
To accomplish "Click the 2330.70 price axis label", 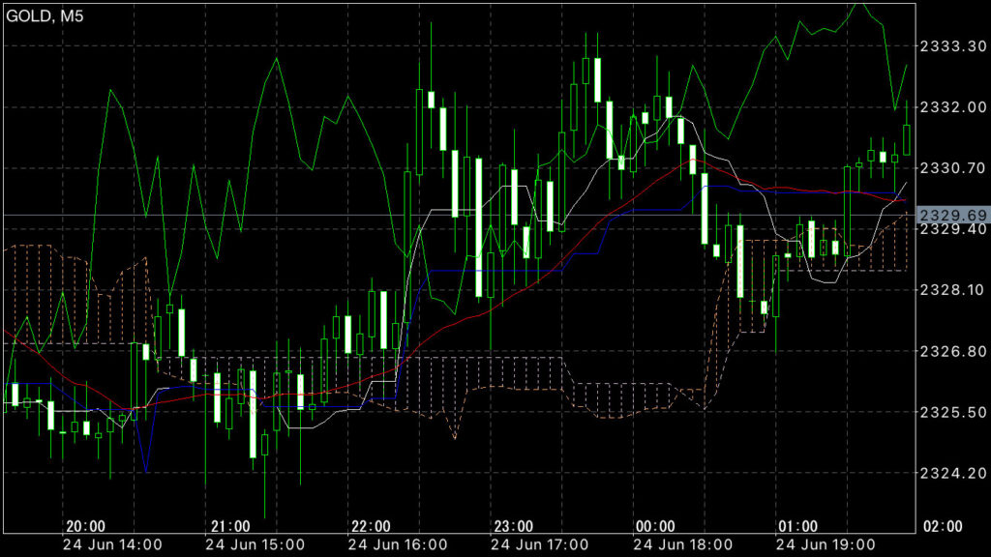I will coord(953,168).
